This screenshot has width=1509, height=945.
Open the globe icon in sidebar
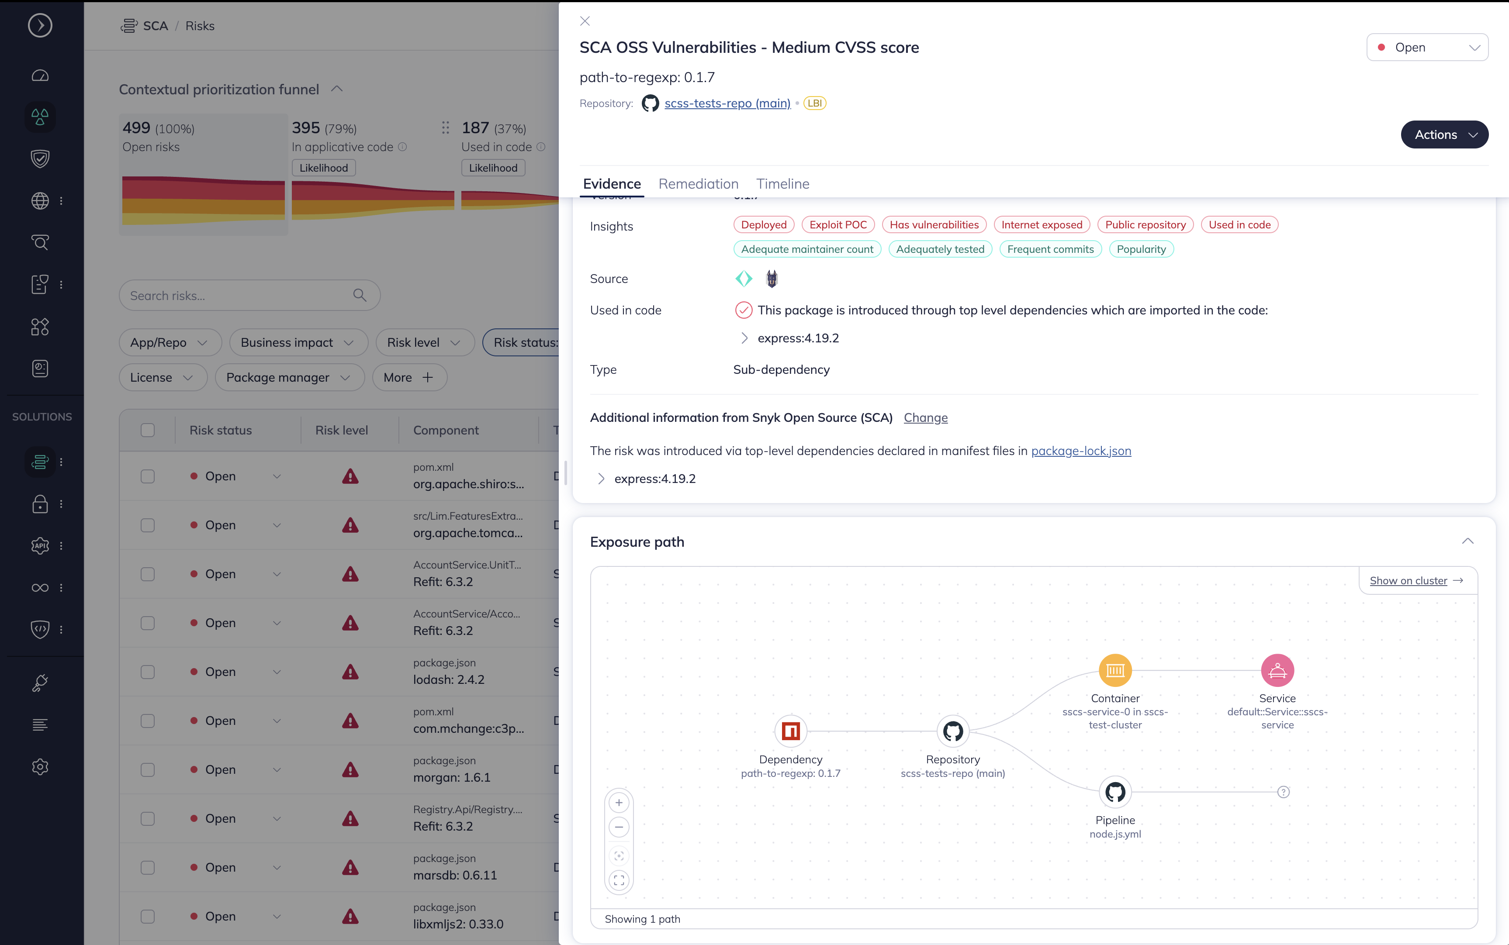pyautogui.click(x=40, y=200)
